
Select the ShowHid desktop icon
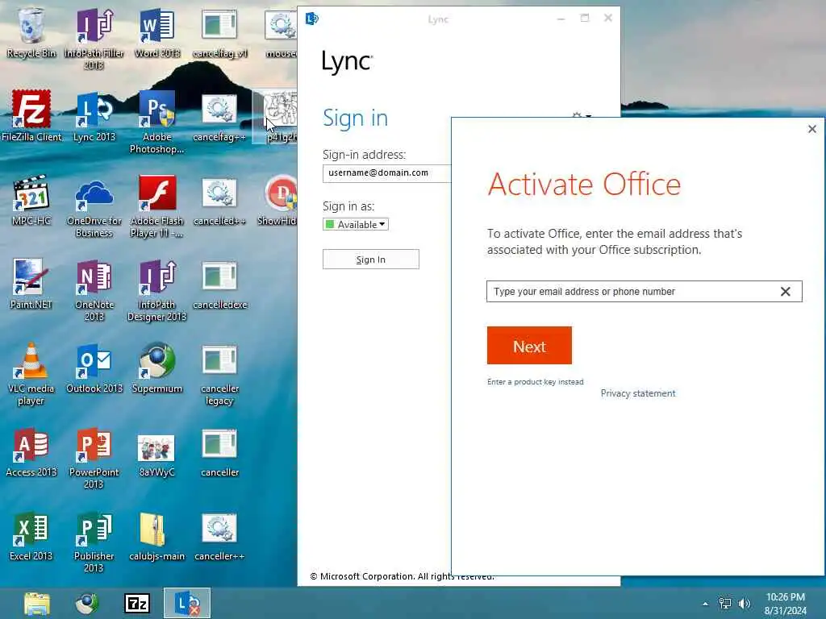pyautogui.click(x=277, y=200)
